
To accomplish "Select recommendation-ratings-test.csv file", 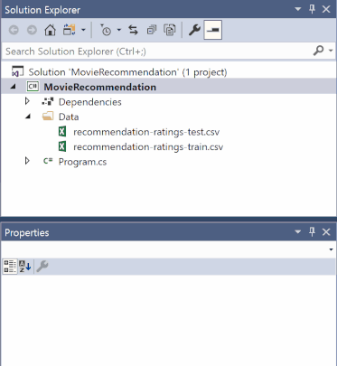I will click(x=146, y=132).
